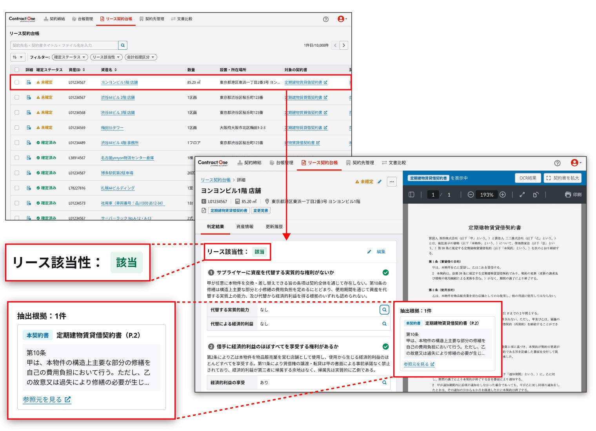Check the 博多駅前第2駐車場 row checkbox
Image resolution: width=596 pixels, height=431 pixels.
tap(17, 173)
